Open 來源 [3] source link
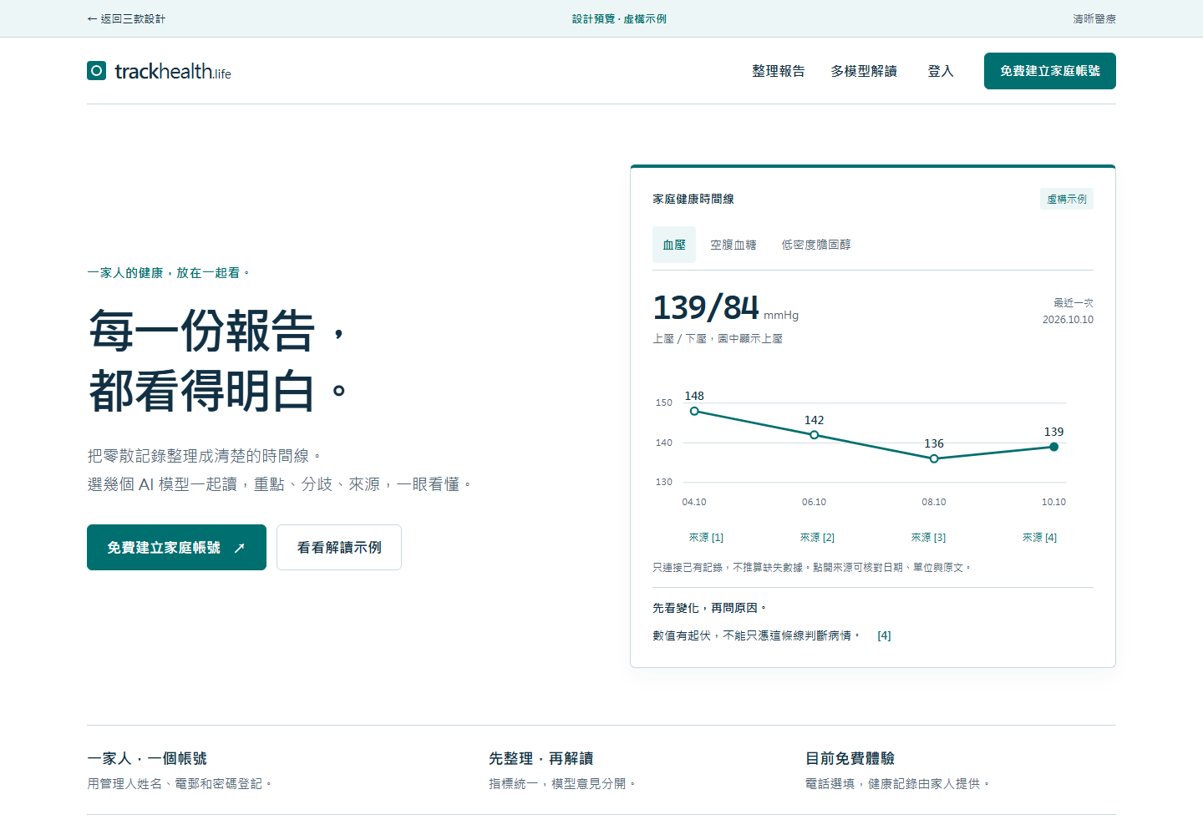 coord(928,538)
